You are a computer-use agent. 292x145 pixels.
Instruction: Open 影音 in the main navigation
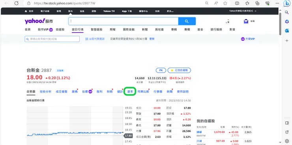pos(232,29)
